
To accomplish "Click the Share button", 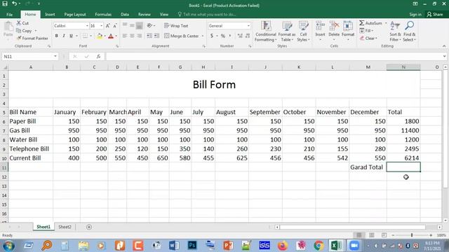I will point(435,14).
